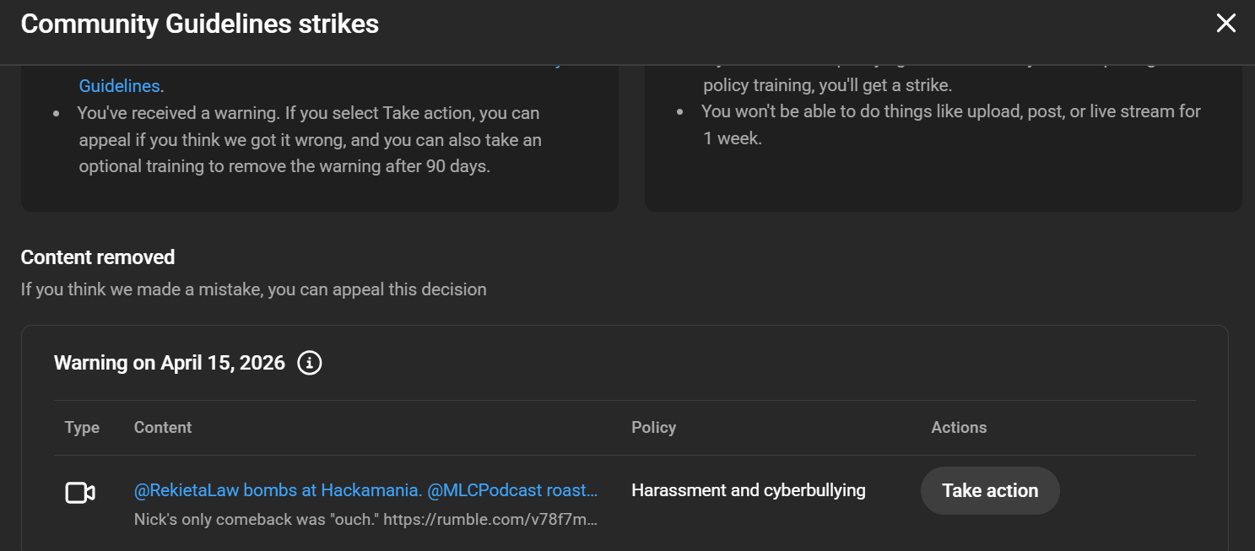This screenshot has height=551, width=1255.
Task: Open the Guidelines link in the warning card
Action: pyautogui.click(x=122, y=86)
